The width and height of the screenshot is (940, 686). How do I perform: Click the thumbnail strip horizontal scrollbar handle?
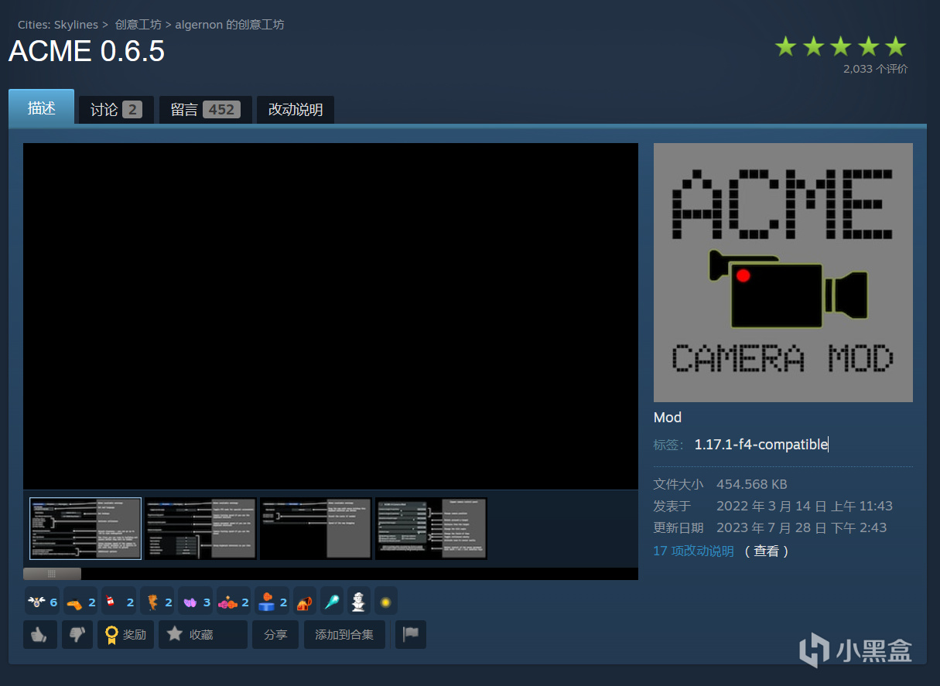click(52, 574)
